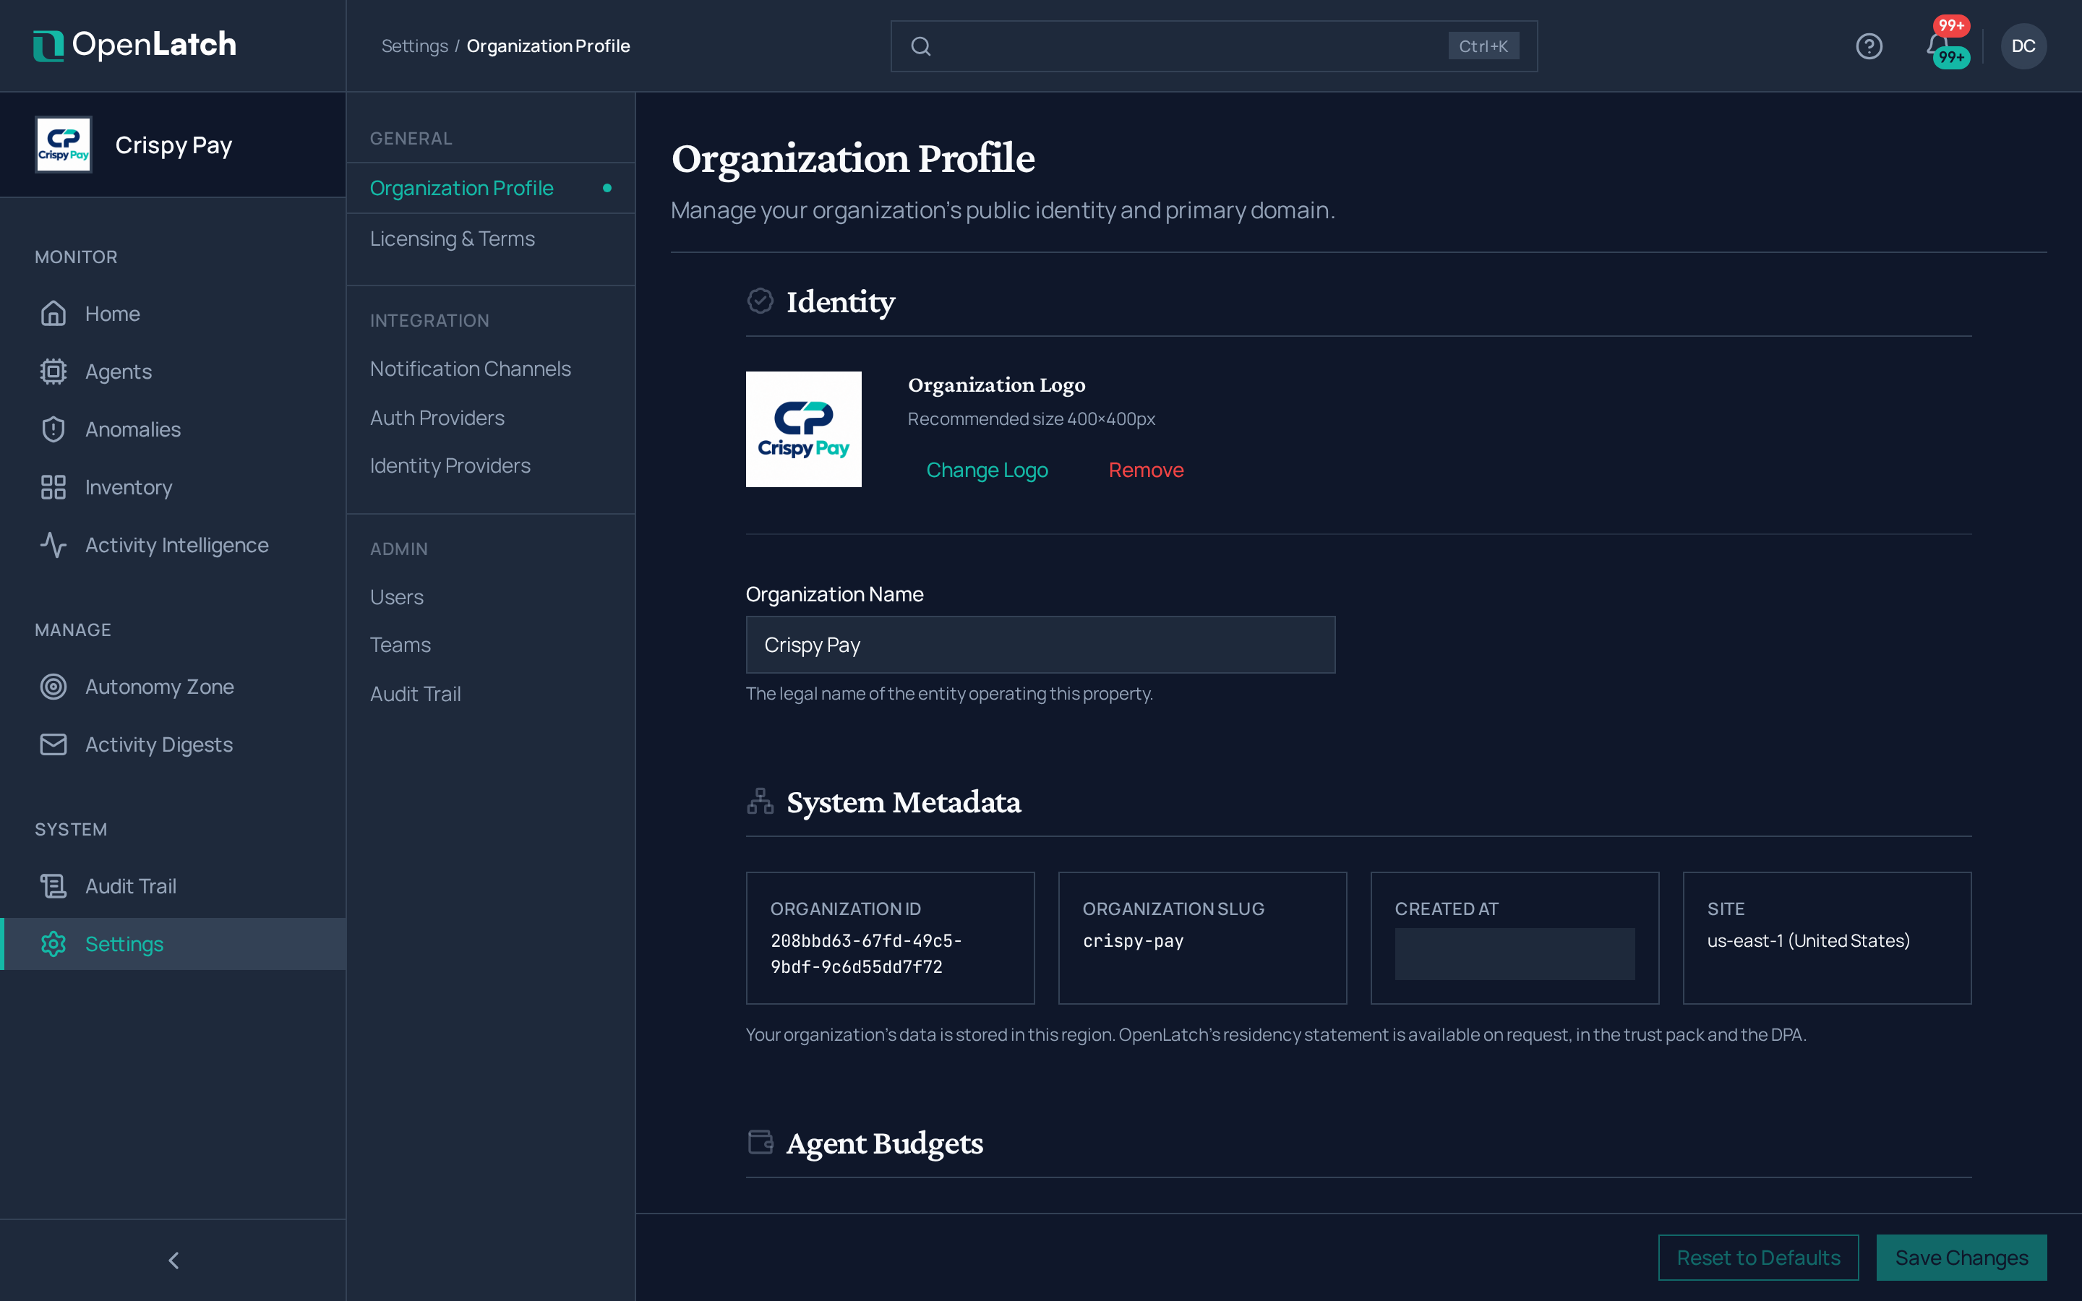2082x1301 pixels.
Task: Open the notifications bell
Action: tap(1937, 46)
